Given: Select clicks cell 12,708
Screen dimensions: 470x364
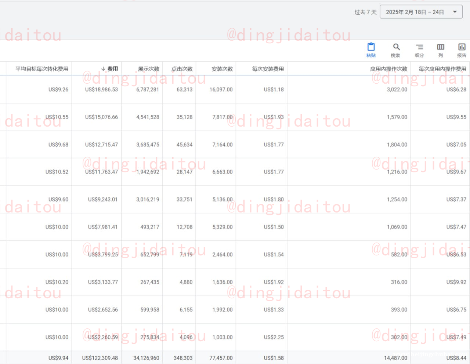Looking at the screenshot, I should 184,227.
